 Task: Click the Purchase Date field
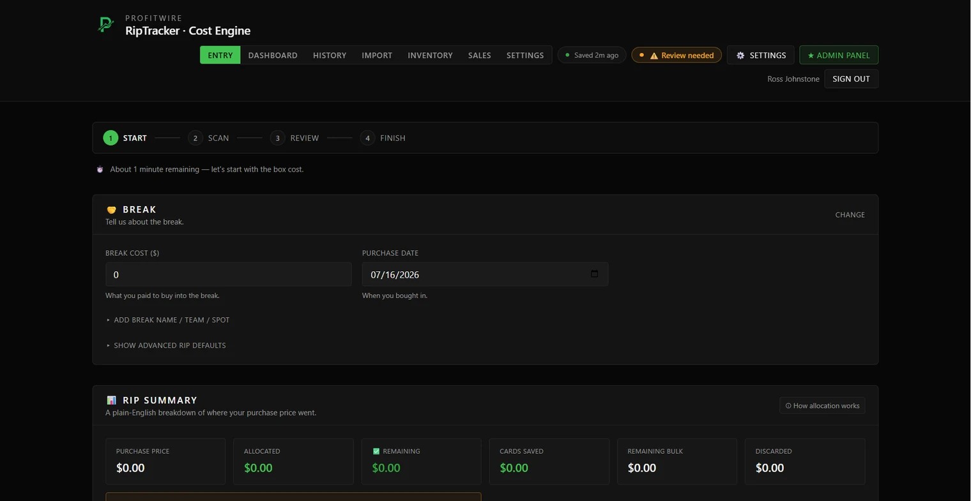(x=485, y=274)
